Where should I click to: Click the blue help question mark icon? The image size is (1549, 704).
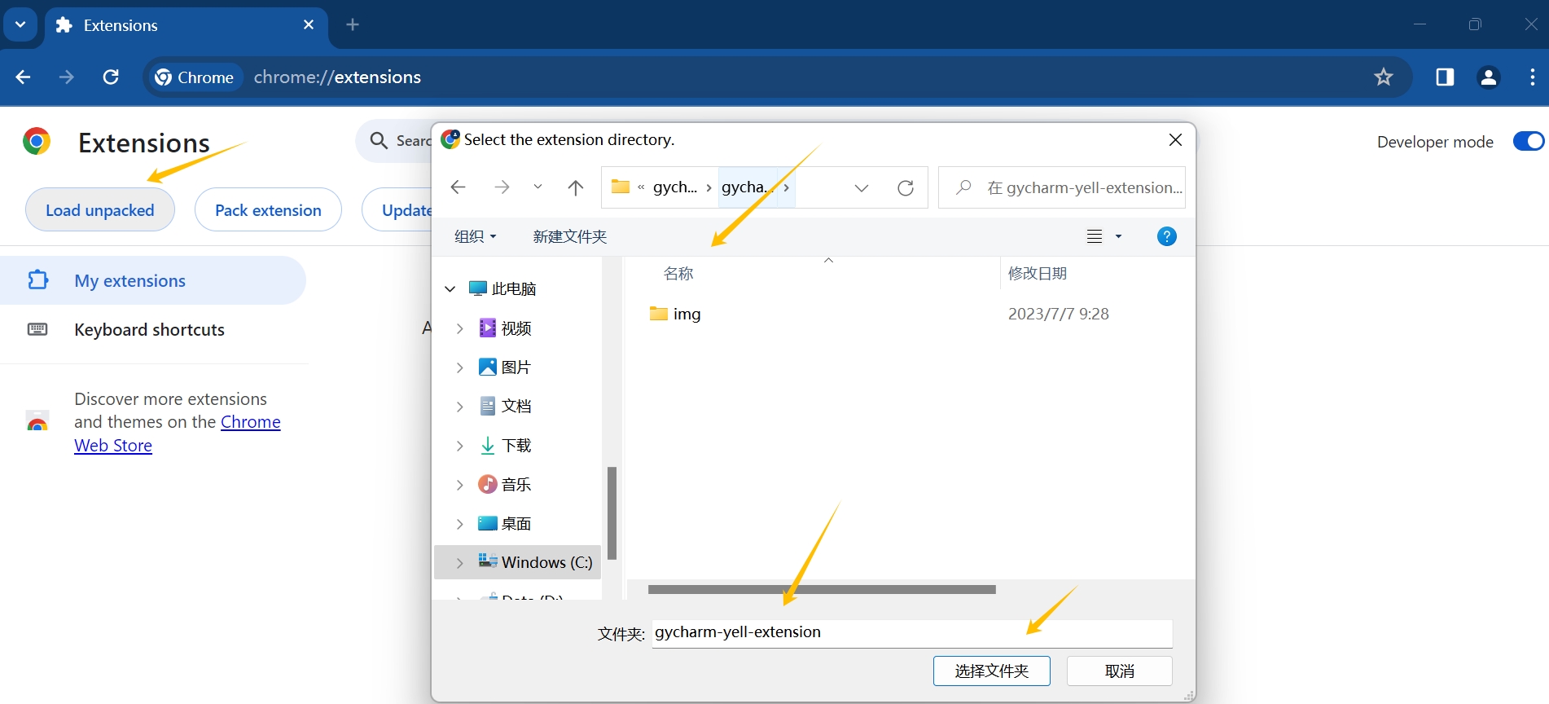[x=1166, y=236]
